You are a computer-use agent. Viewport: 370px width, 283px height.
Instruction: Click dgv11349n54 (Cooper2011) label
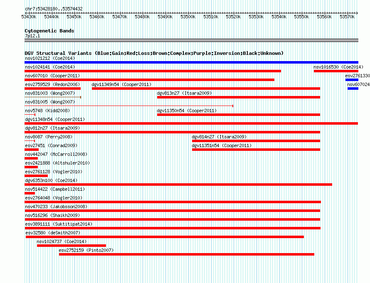tap(121, 84)
